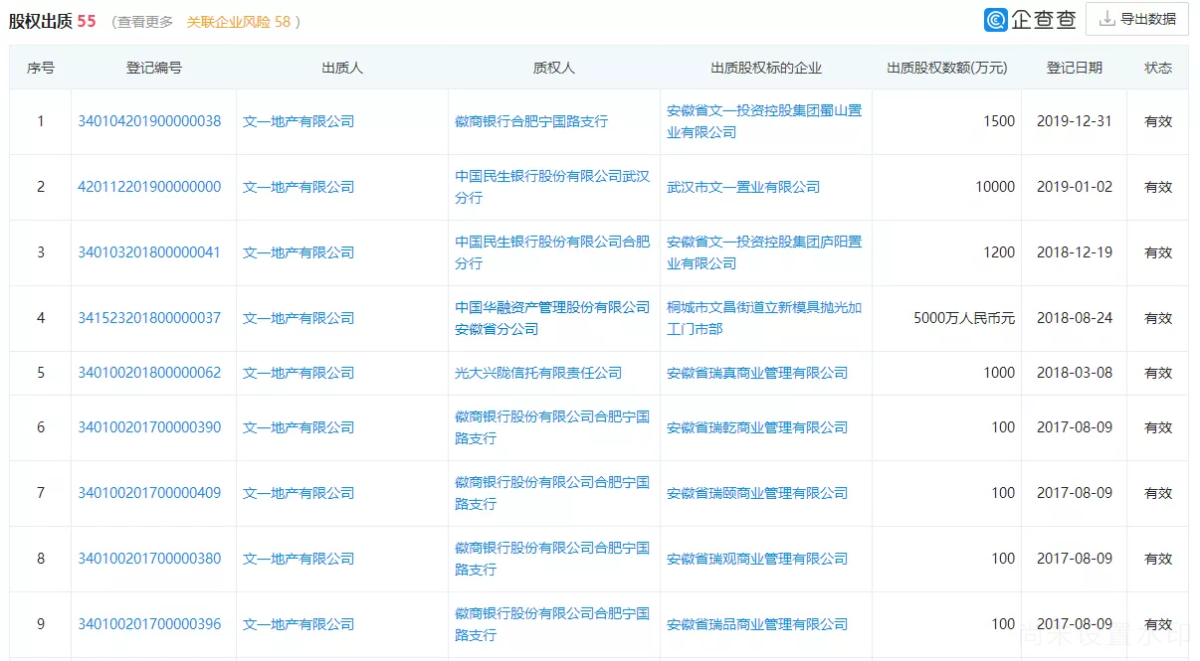This screenshot has width=1200, height=661.
Task: Open registration number 340100201700000396
Action: tap(149, 624)
